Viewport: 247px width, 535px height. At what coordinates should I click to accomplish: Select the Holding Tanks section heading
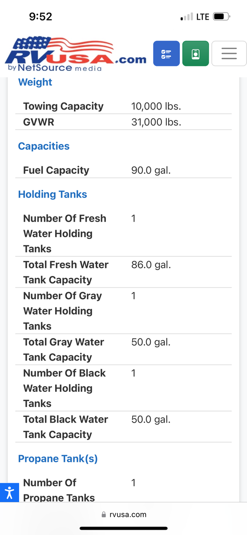(53, 194)
